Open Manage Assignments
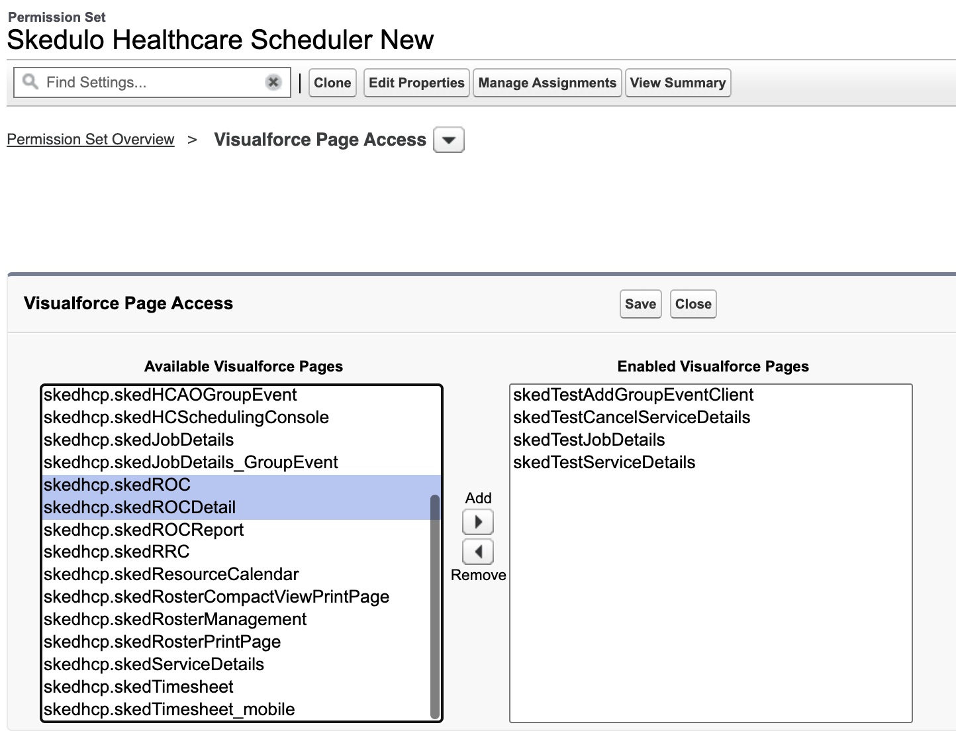 [x=547, y=83]
